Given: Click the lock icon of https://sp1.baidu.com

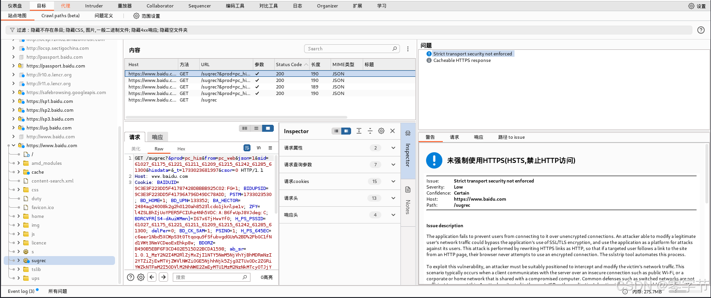Looking at the screenshot, I should coord(20,101).
